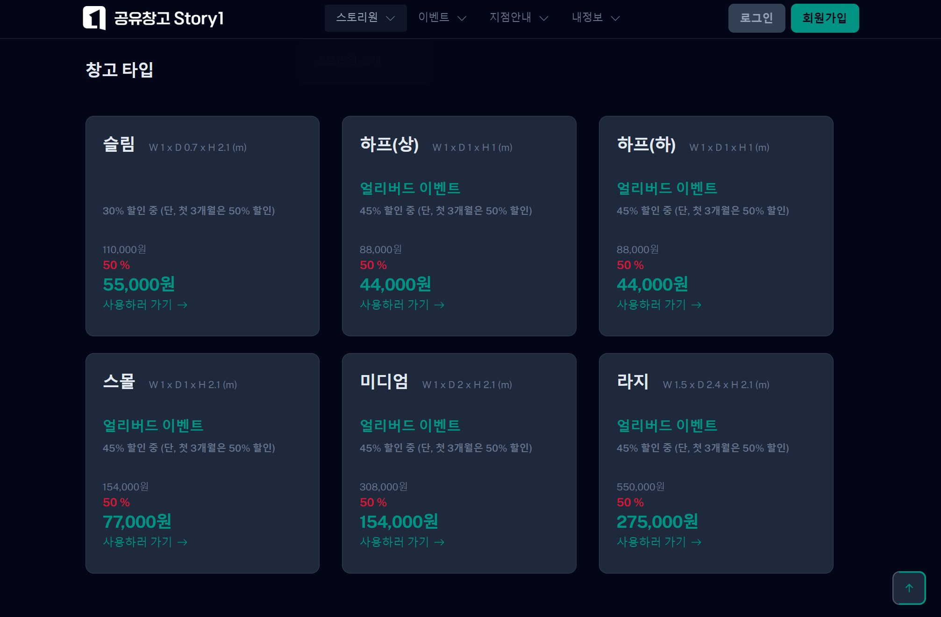Click the arrow icon in the 하프(하) card
This screenshot has width=941, height=617.
point(696,305)
